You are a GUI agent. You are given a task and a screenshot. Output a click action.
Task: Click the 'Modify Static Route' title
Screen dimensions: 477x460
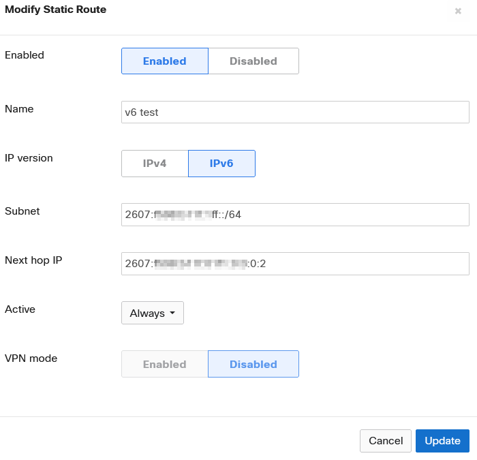point(55,10)
